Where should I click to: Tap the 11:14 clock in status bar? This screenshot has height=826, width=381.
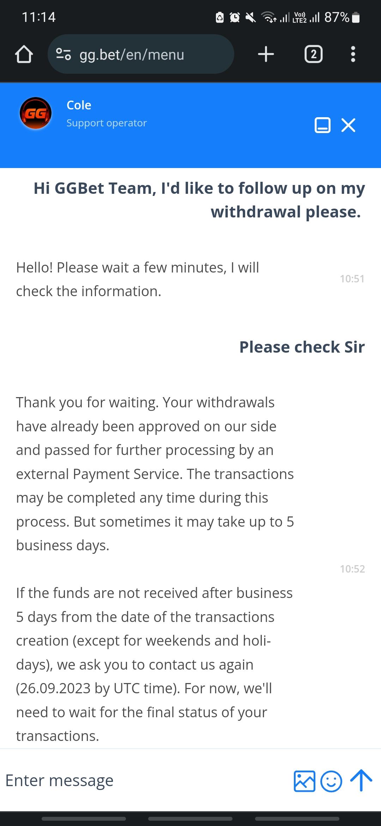[x=39, y=17]
